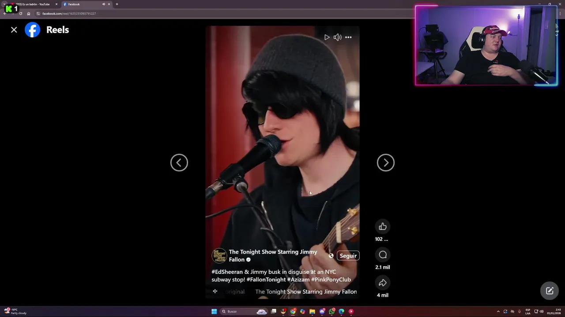This screenshot has width=565, height=317.
Task: Open Task View on taskbar
Action: pyautogui.click(x=274, y=312)
